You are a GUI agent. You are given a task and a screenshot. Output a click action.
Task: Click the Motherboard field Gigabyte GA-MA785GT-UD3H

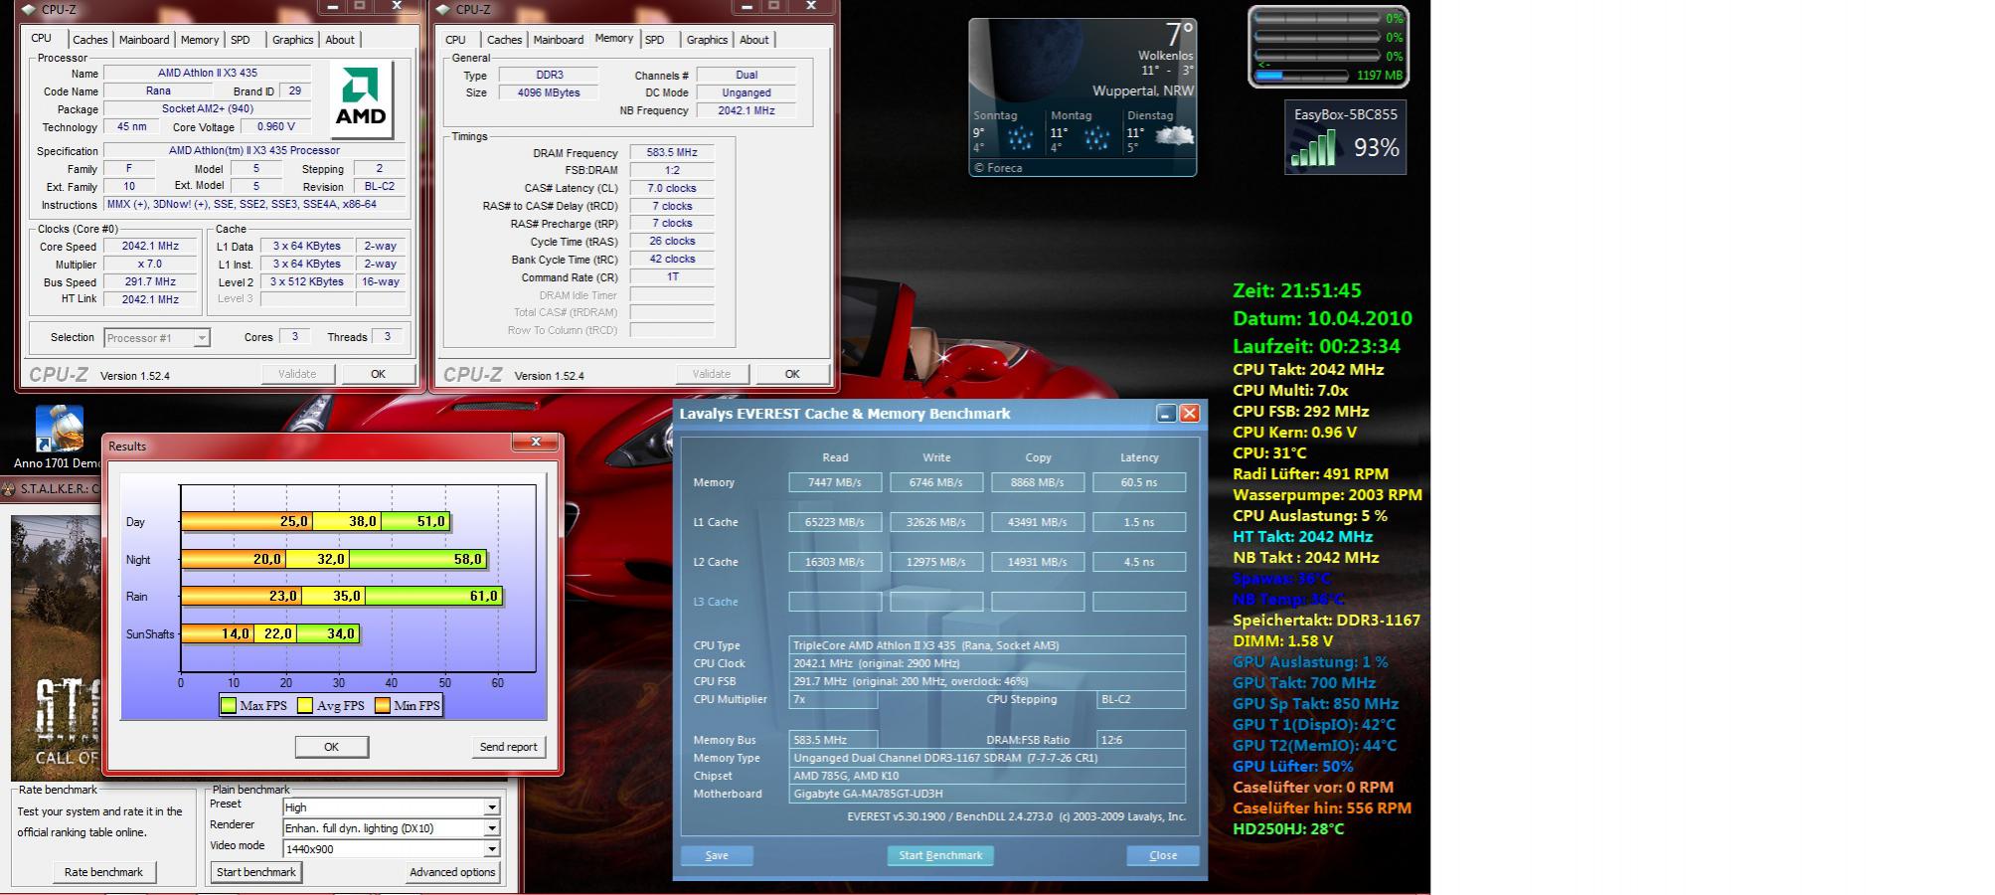(988, 794)
